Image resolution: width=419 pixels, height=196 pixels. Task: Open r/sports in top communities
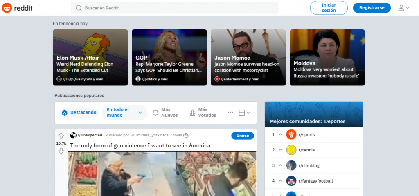click(307, 134)
